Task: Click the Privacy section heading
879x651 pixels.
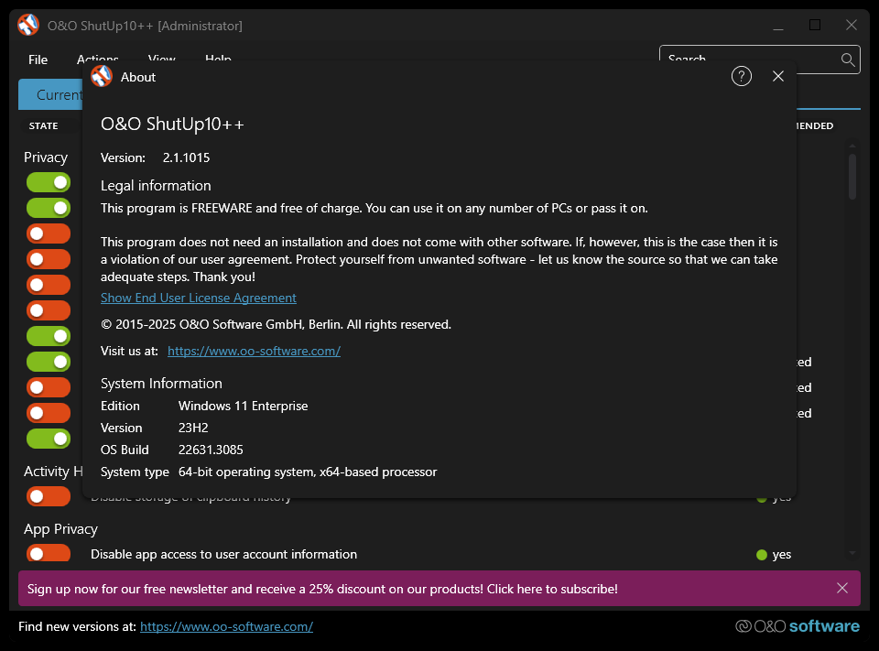Action: [46, 157]
